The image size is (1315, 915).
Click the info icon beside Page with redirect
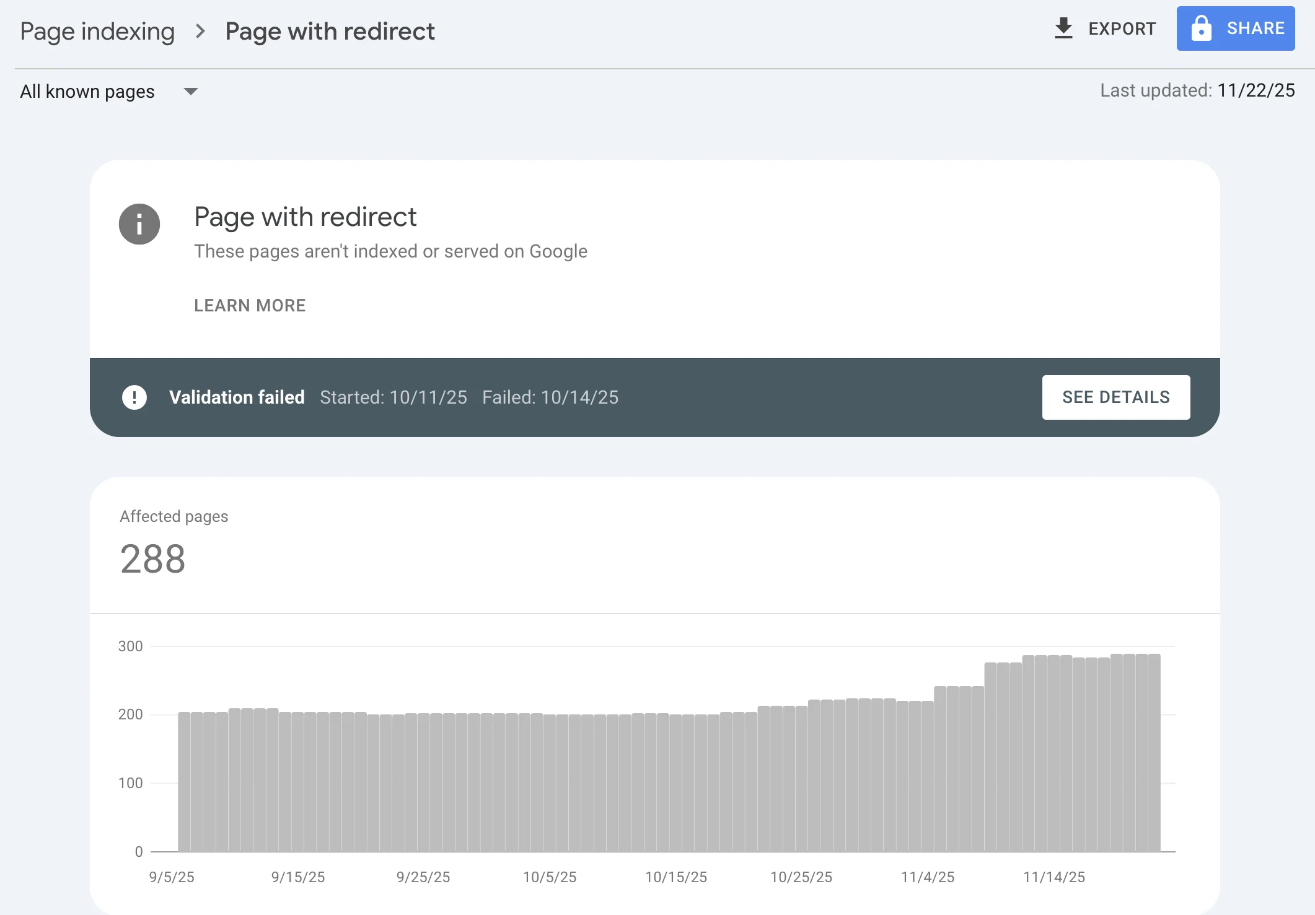(x=139, y=224)
